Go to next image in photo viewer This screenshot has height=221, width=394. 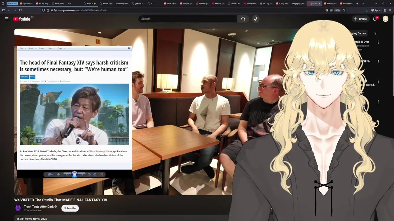coord(82,174)
